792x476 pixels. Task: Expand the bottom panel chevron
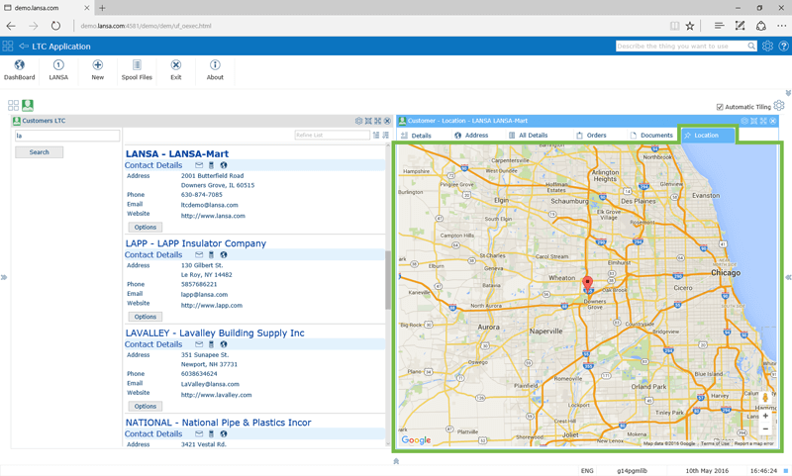(396, 461)
